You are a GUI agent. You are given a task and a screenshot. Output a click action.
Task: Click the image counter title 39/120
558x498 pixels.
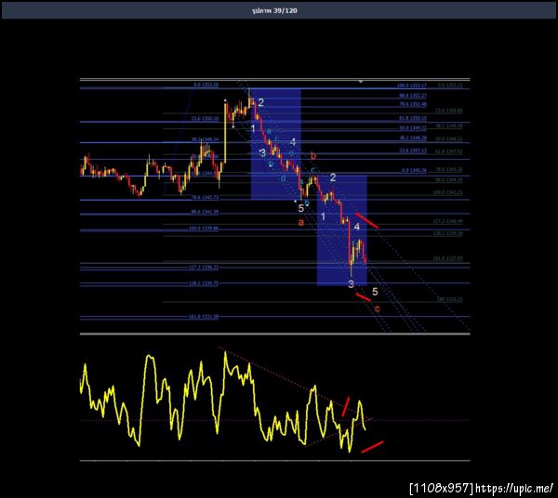274,10
